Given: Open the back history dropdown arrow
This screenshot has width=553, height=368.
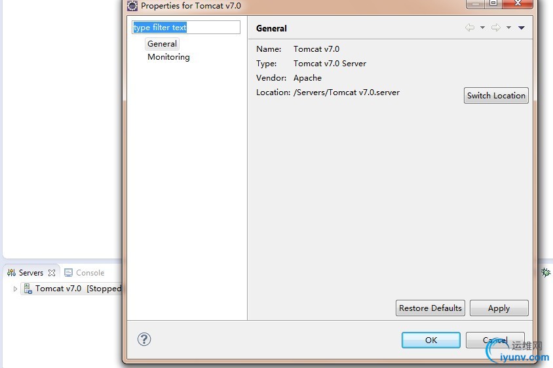Looking at the screenshot, I should point(482,28).
